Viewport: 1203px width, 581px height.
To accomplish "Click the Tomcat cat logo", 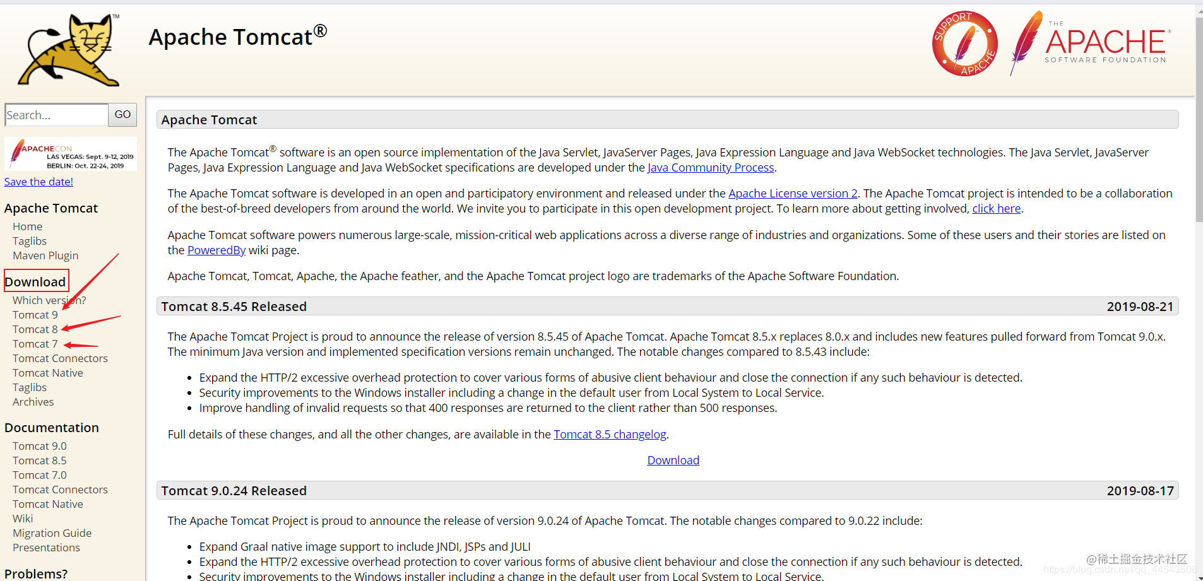I will (69, 50).
